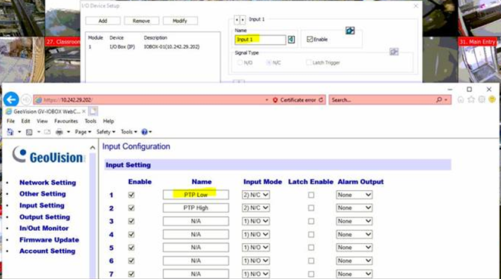Click the smiley feedback icon

pyautogui.click(x=492, y=100)
